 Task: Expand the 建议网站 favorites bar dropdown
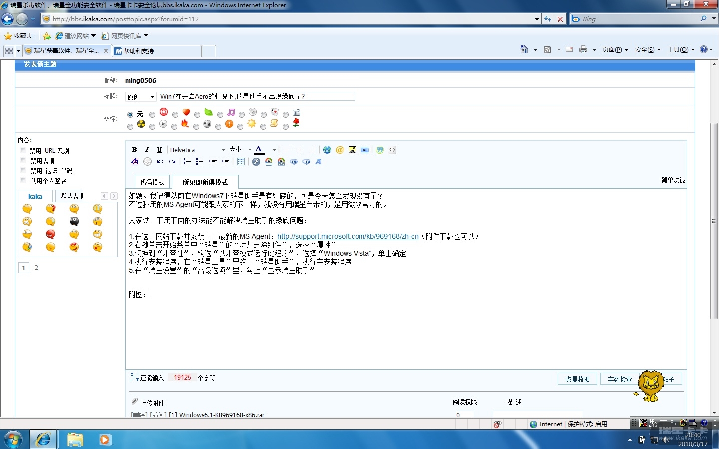(93, 36)
